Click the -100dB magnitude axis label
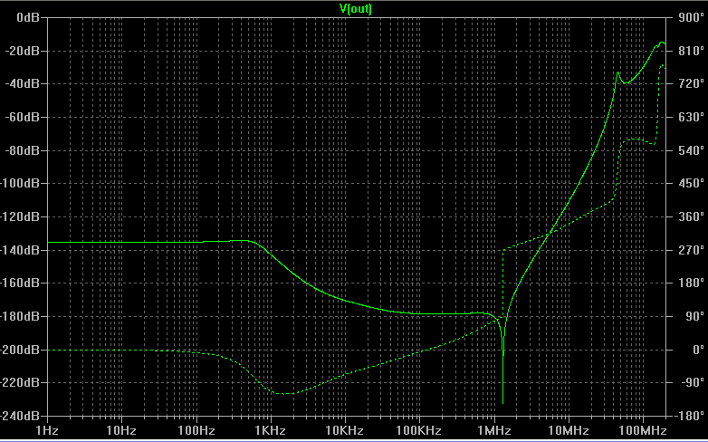708x442 pixels. 20,183
